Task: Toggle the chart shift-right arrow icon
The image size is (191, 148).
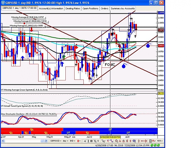Action: tap(85, 141)
